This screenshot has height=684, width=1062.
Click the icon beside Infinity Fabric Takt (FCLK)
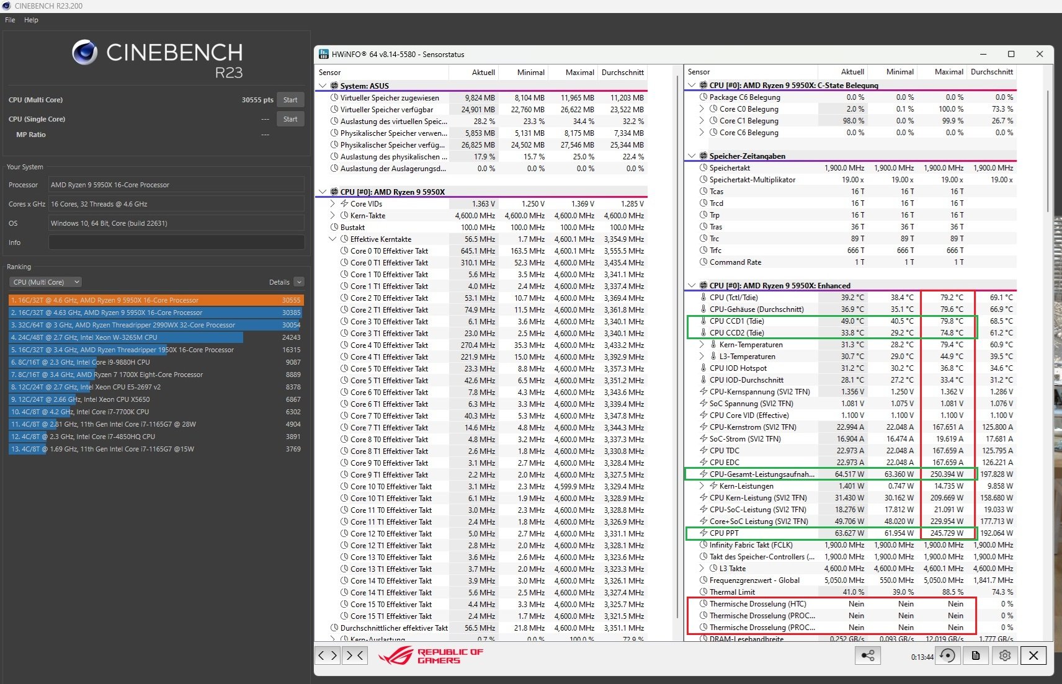703,545
